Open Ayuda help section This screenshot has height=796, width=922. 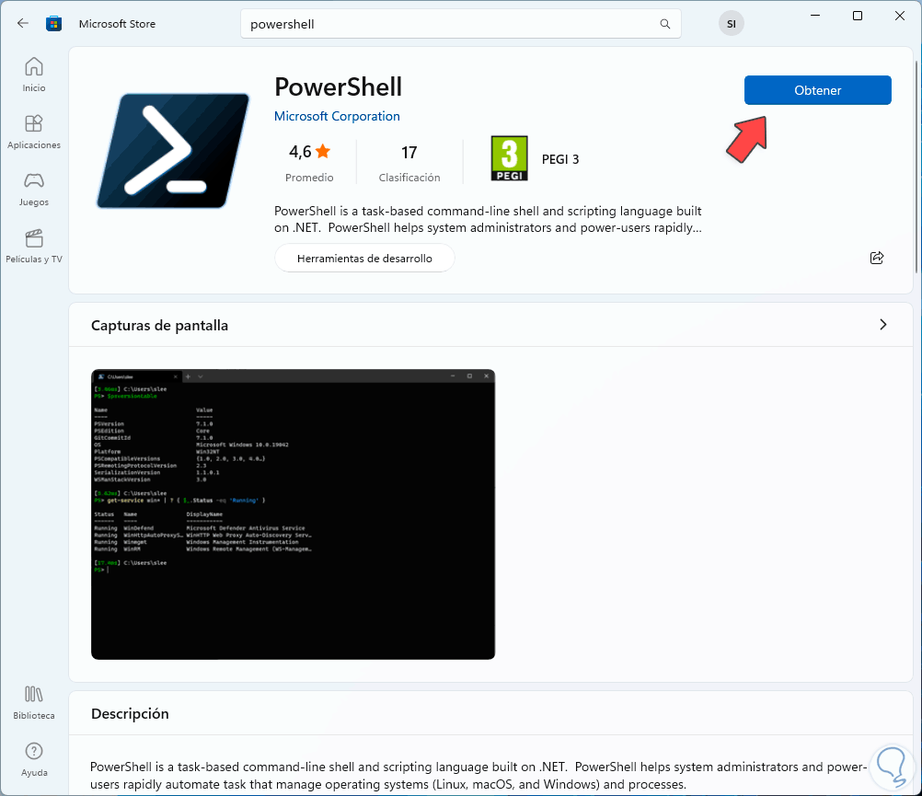tap(34, 759)
